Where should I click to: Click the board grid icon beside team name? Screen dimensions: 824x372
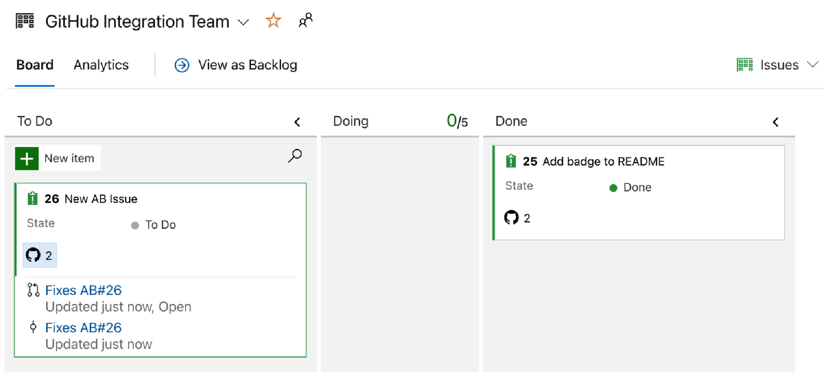click(25, 21)
